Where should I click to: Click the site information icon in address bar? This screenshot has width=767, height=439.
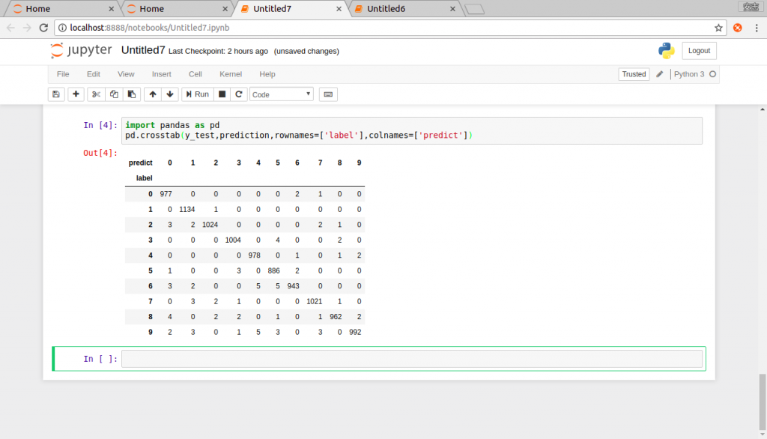(63, 28)
